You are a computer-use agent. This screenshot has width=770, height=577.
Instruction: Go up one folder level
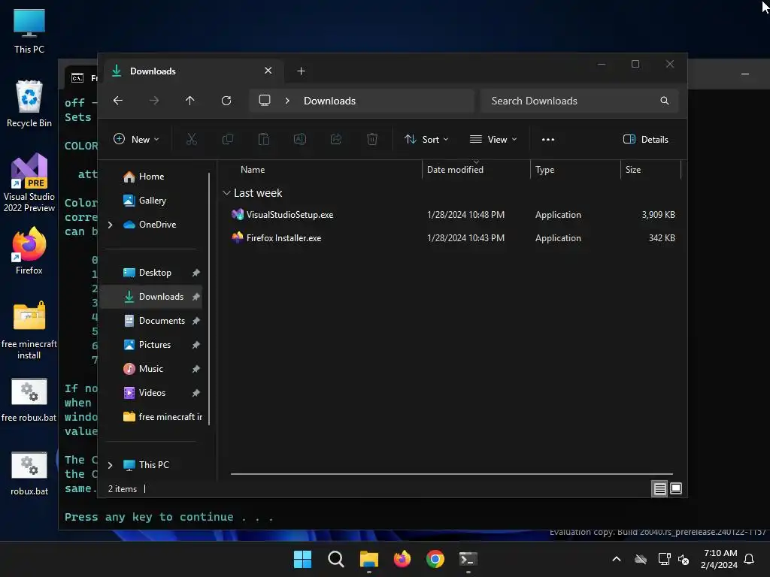coord(190,101)
